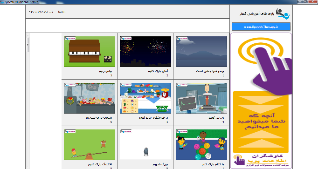The image size is (318, 169).
Task: Launch the game with small gray creature
Action: coord(145,145)
